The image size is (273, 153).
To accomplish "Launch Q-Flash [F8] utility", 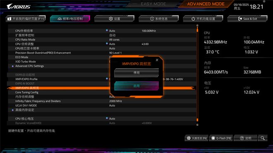I will click(221, 138).
